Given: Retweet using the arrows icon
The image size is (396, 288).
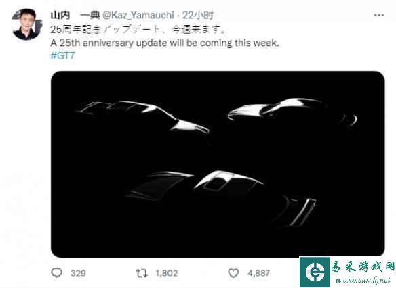Looking at the screenshot, I should click(142, 273).
